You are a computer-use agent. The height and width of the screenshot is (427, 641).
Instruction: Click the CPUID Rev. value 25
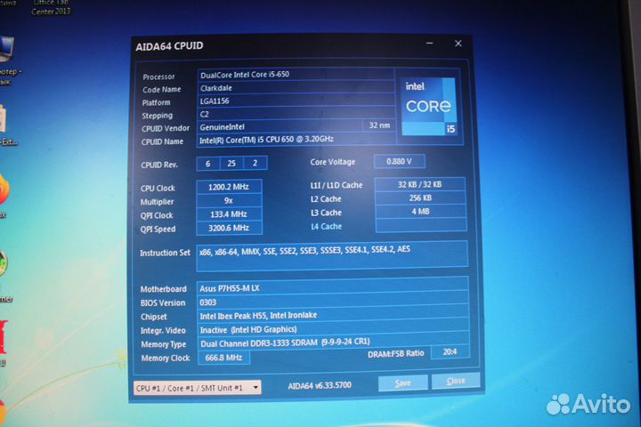click(231, 163)
